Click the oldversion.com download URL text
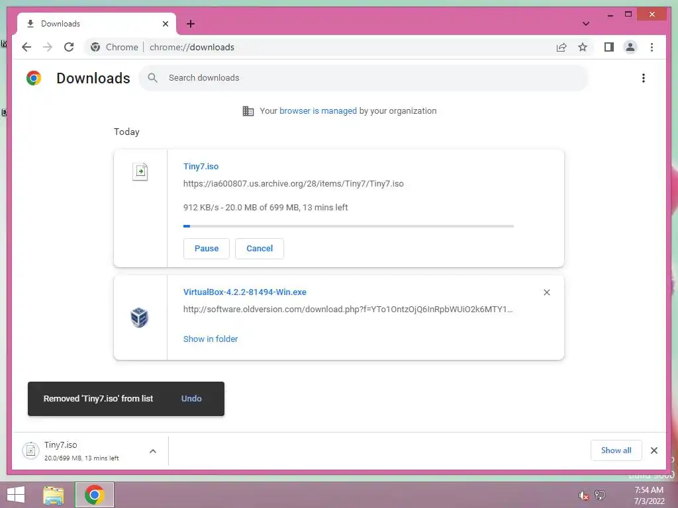This screenshot has height=508, width=678. point(348,310)
